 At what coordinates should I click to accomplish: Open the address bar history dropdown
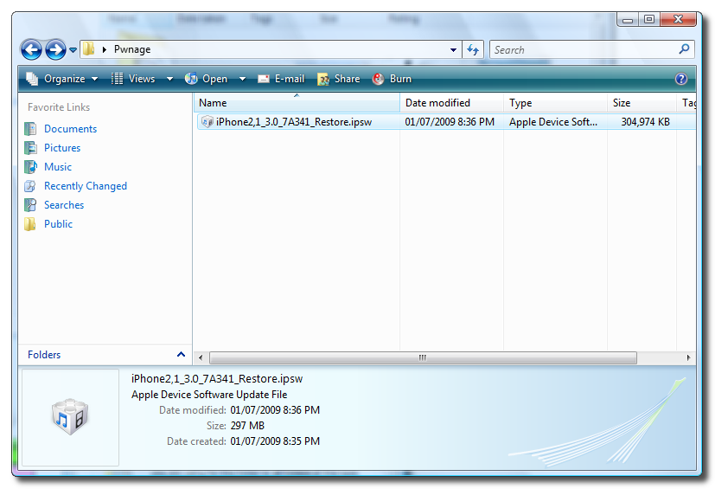click(x=453, y=50)
